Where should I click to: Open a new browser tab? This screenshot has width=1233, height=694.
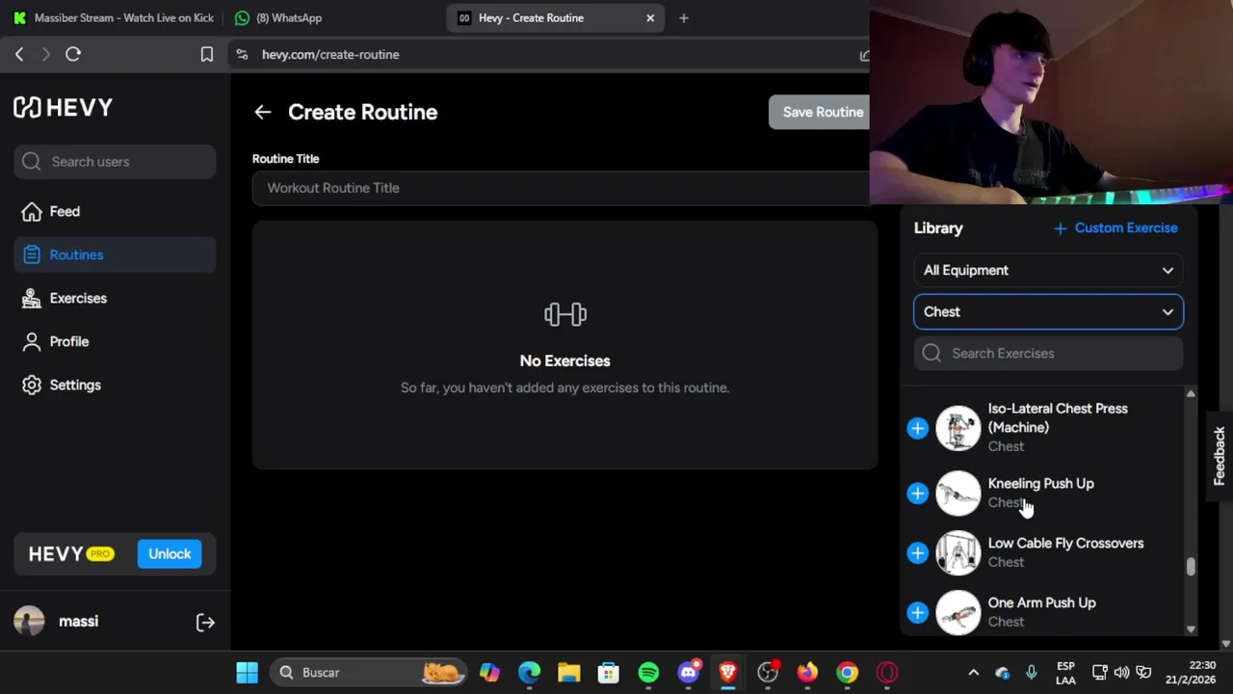click(683, 17)
